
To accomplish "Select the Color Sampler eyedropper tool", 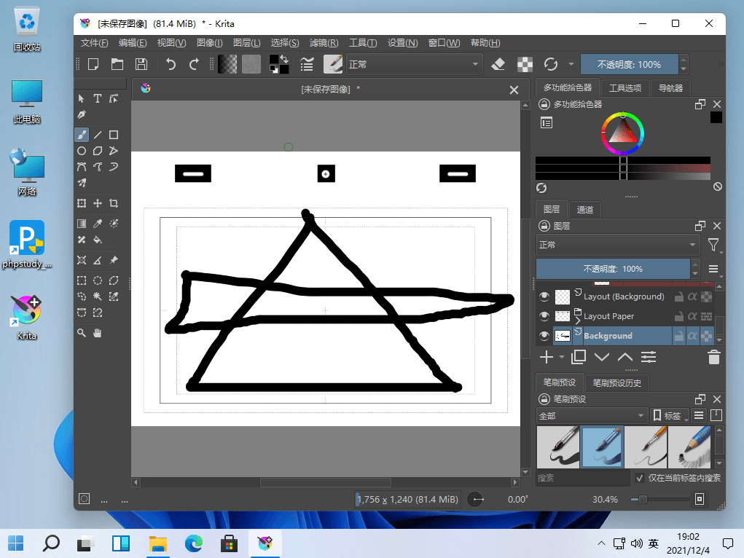I will click(98, 224).
